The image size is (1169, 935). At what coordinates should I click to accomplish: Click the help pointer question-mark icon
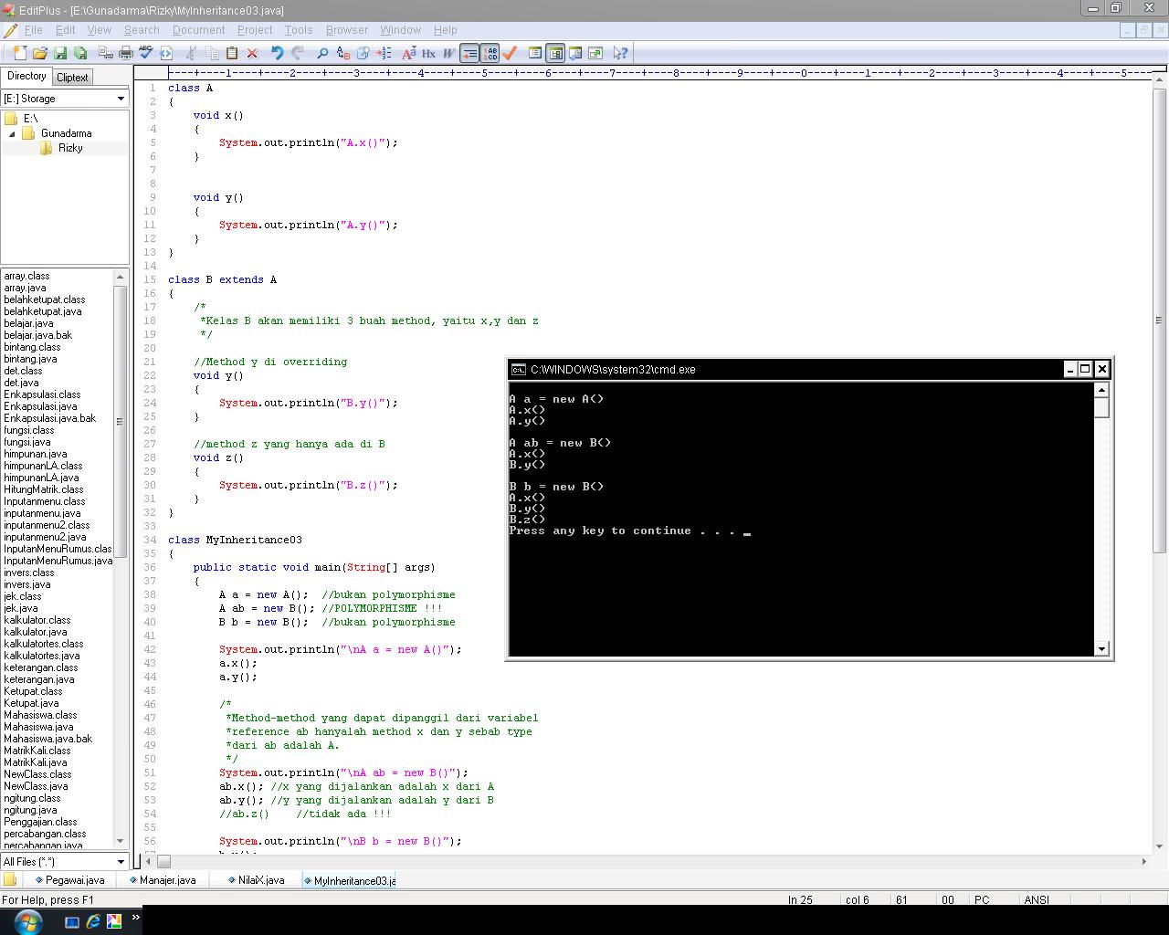pyautogui.click(x=620, y=53)
